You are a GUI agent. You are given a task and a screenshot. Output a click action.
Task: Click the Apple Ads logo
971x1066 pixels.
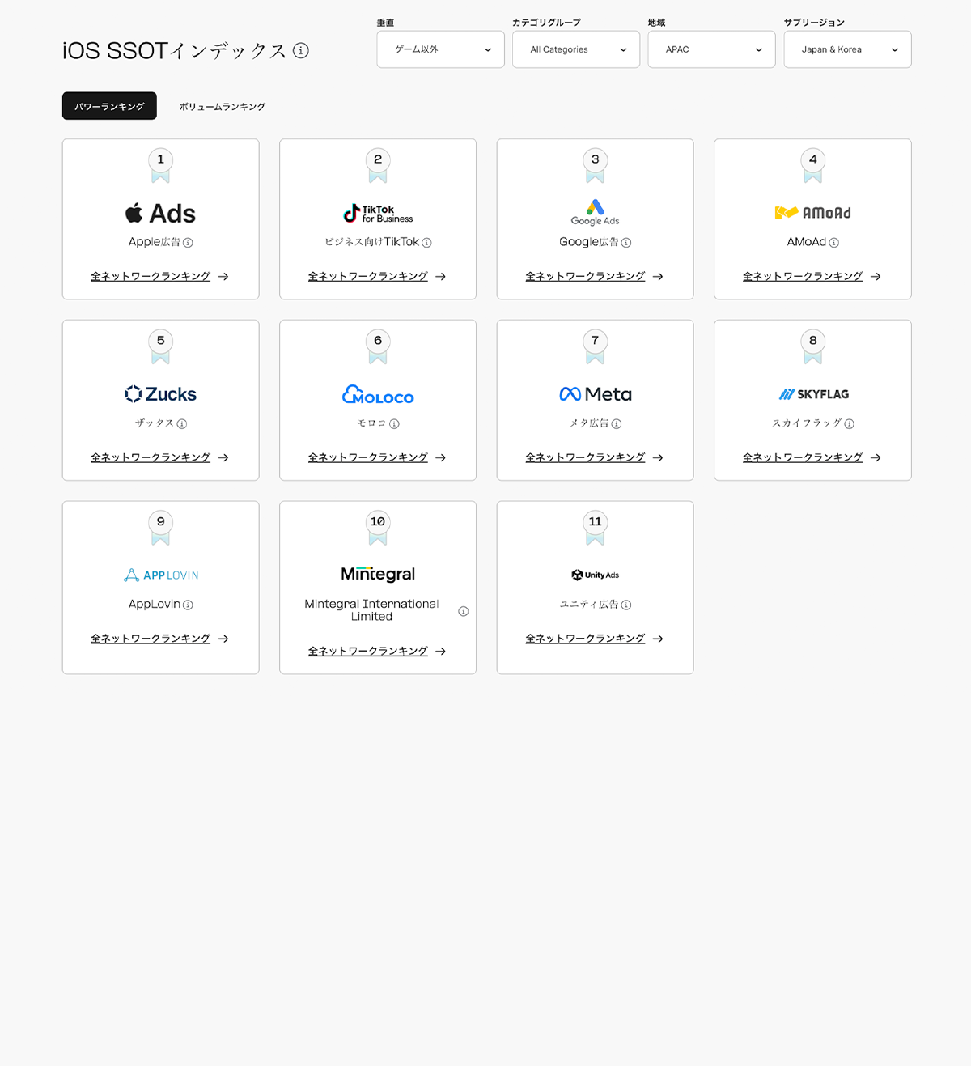pyautogui.click(x=160, y=214)
